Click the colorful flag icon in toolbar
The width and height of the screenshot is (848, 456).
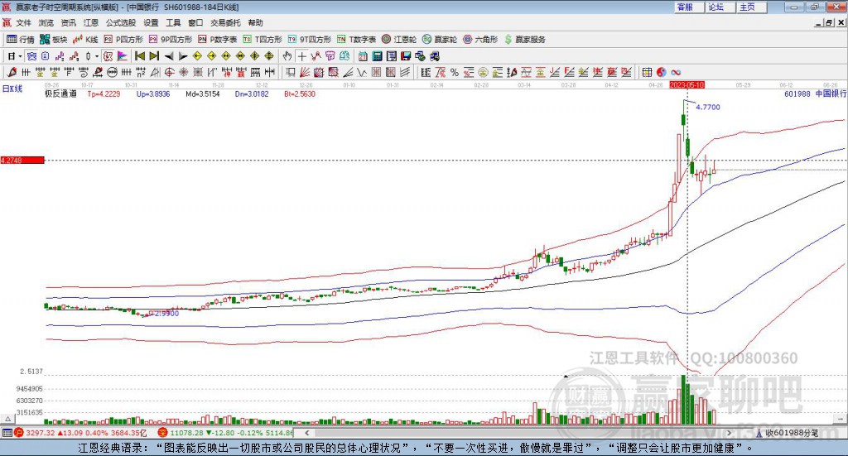click(123, 56)
